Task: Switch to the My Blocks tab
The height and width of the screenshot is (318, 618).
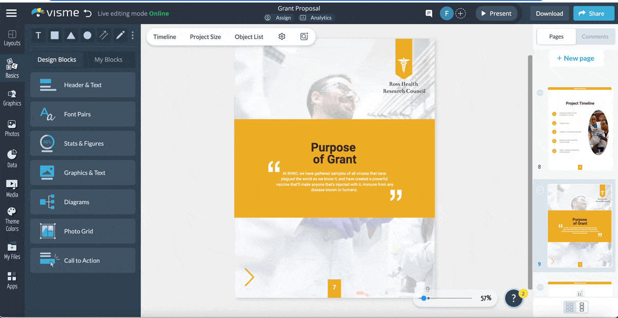Action: pos(109,59)
